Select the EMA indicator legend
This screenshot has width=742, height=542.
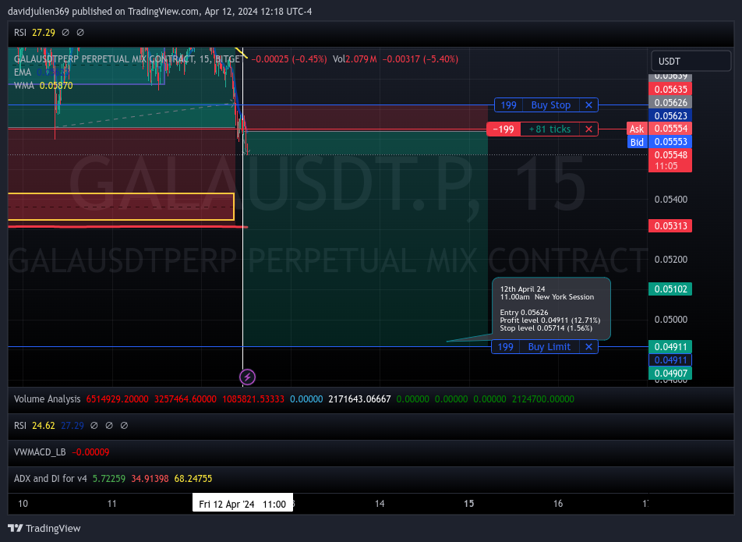click(41, 73)
